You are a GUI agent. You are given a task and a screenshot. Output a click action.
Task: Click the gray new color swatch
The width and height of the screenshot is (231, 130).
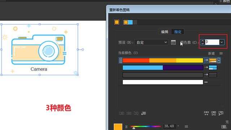[x=213, y=75]
